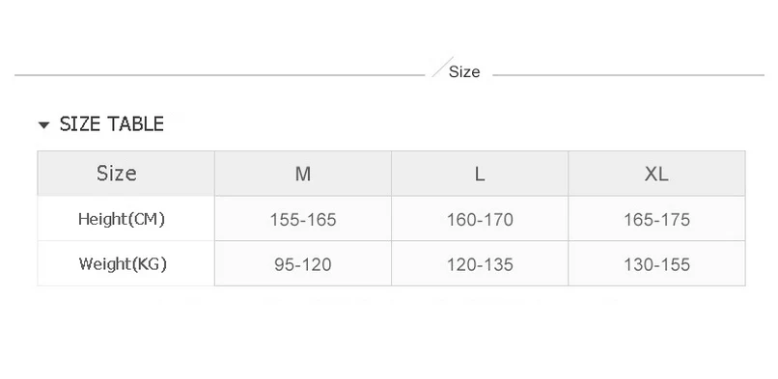Select the XL size column header
Screen dimensions: 778x379
point(656,174)
